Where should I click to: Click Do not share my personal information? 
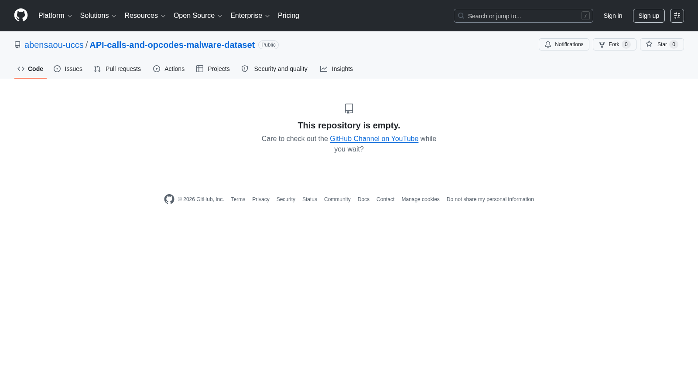pos(490,199)
